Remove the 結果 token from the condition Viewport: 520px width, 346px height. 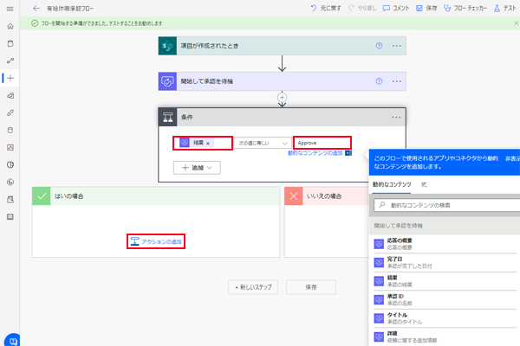click(208, 144)
